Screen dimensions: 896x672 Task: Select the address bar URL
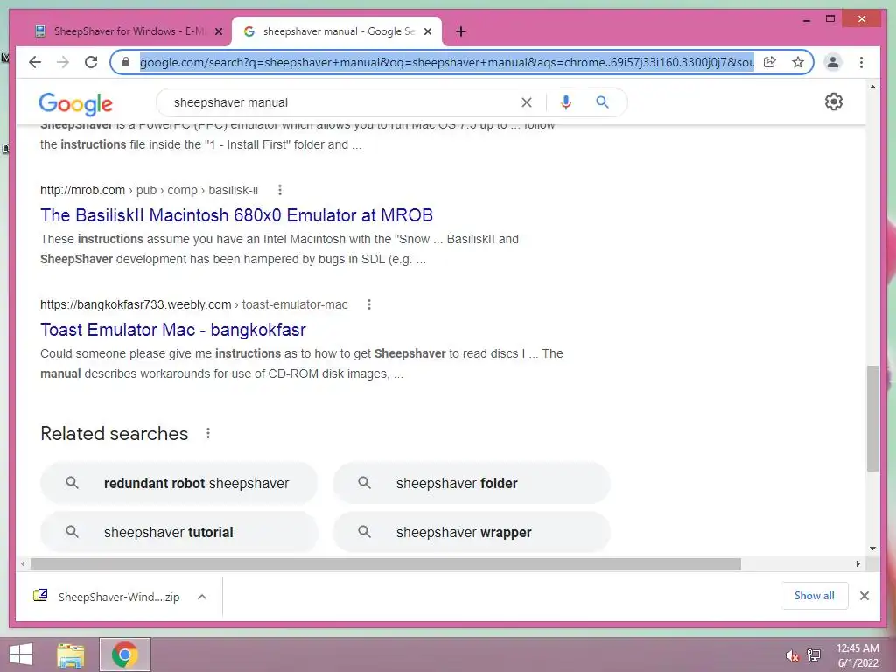[446, 62]
